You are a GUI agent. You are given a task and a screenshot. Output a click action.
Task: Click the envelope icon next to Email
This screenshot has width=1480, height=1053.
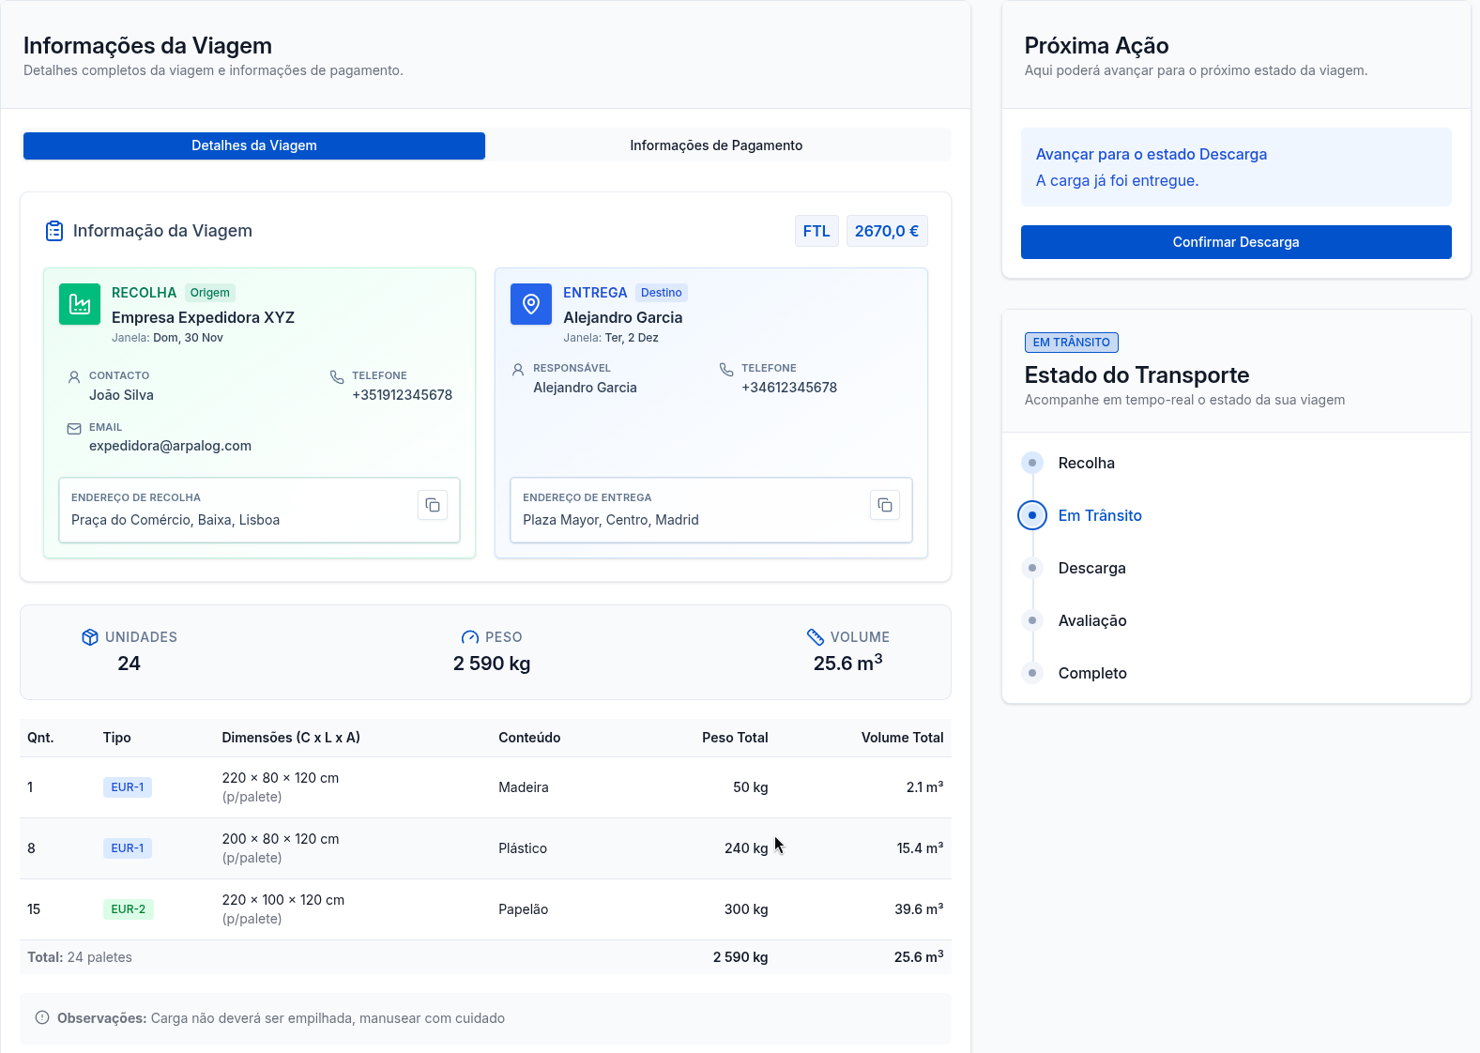pos(74,428)
